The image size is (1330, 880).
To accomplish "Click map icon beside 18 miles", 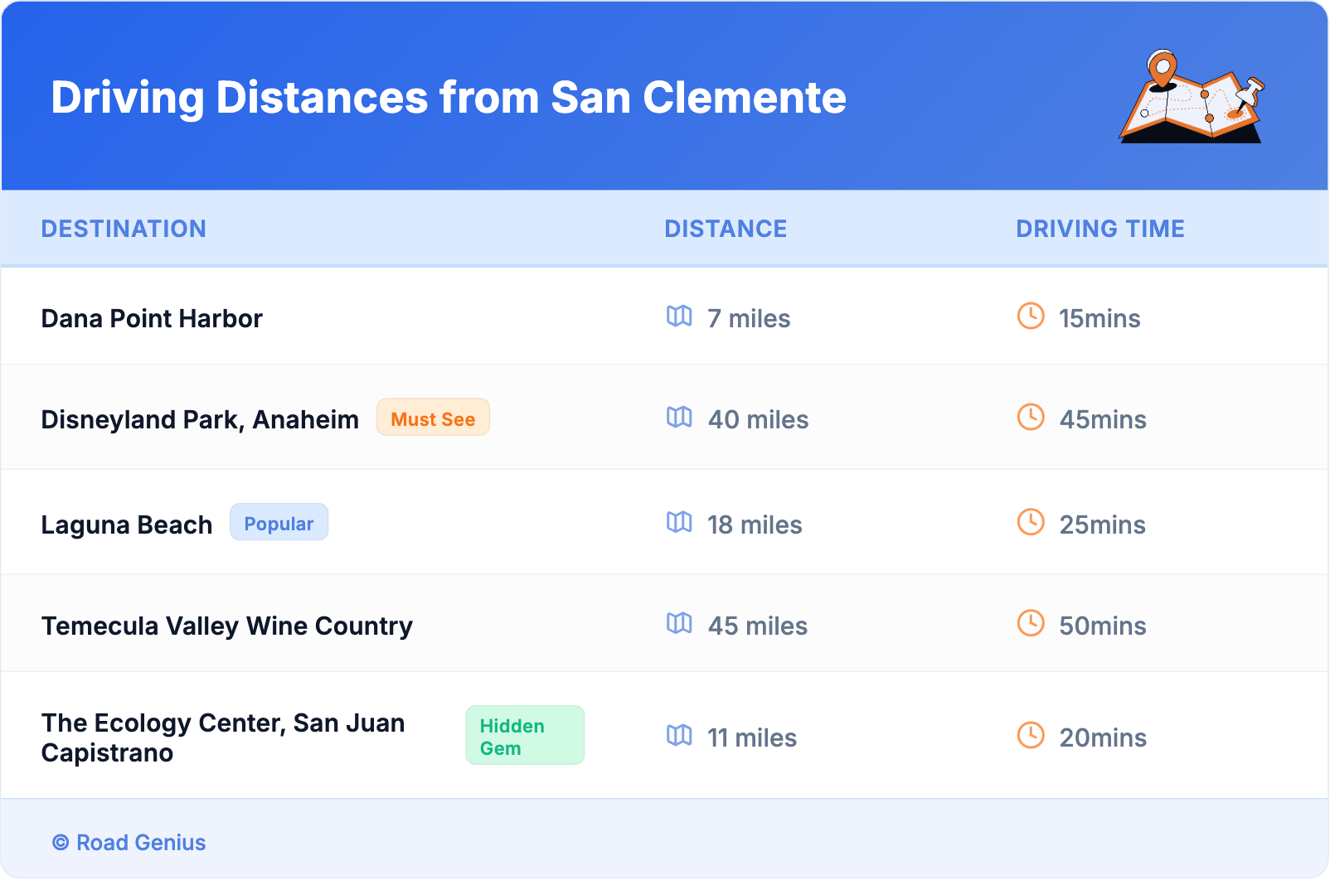I will click(679, 523).
